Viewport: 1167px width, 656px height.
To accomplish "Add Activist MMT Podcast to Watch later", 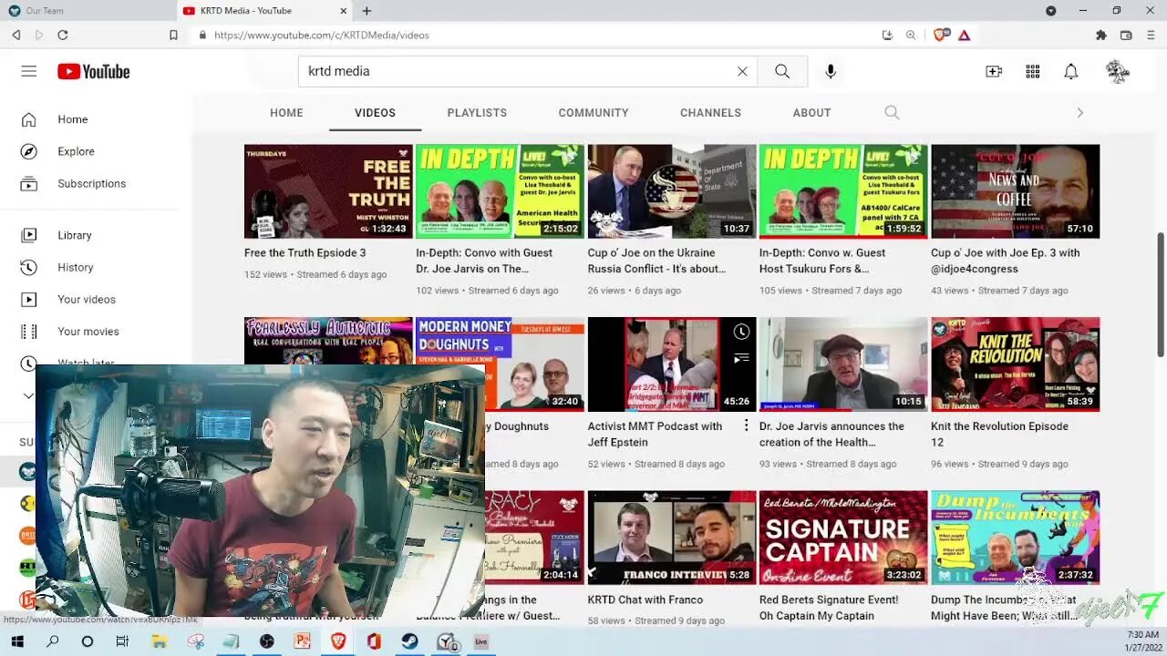I will [x=742, y=333].
